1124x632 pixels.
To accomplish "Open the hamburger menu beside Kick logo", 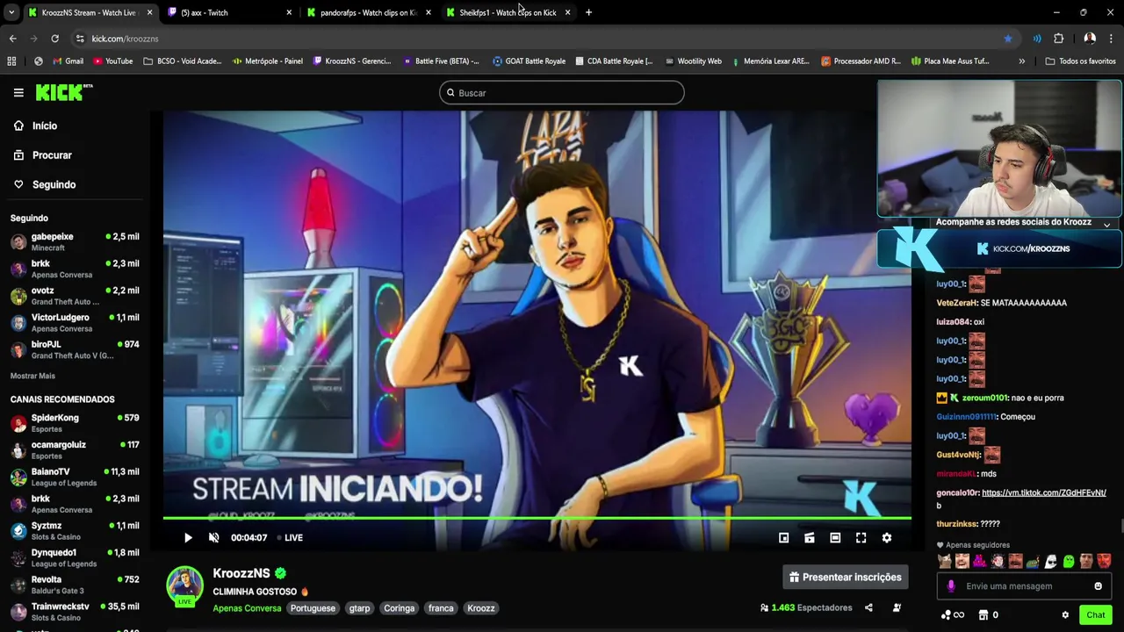I will pos(18,92).
